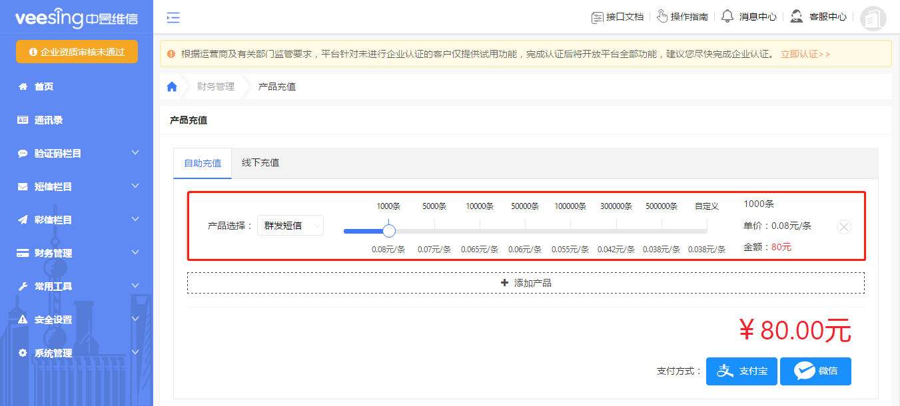View the 接口文档 API docs icon
The width and height of the screenshot is (900, 406).
[x=597, y=17]
